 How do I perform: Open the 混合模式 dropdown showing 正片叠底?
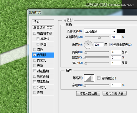coord(100,31)
